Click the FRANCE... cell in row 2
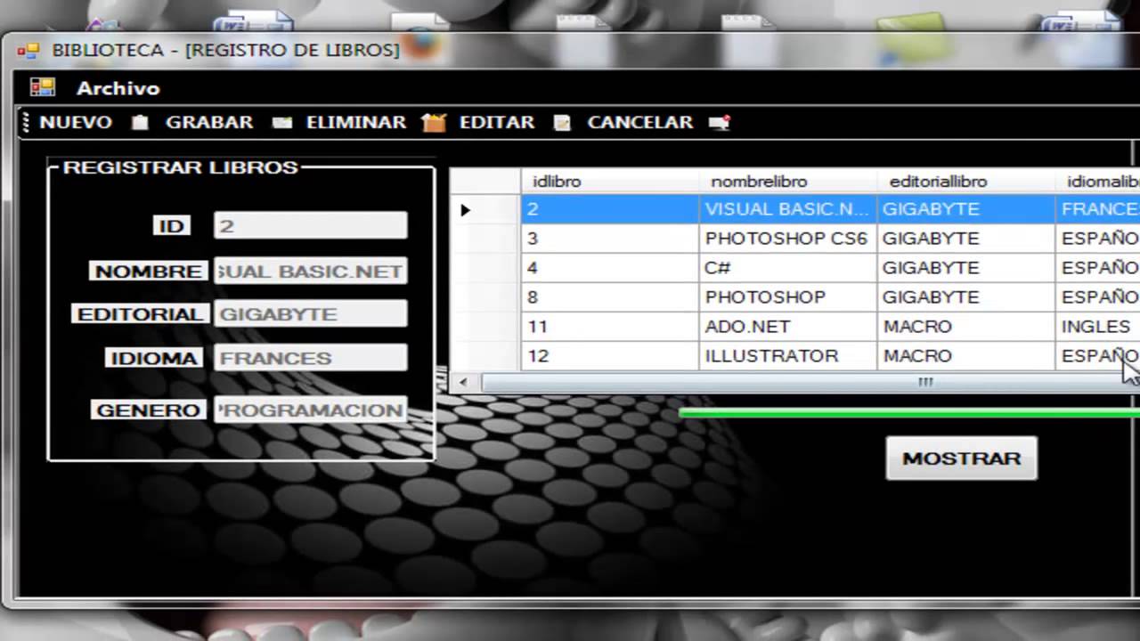Screen dimensions: 1140x641 point(1097,209)
